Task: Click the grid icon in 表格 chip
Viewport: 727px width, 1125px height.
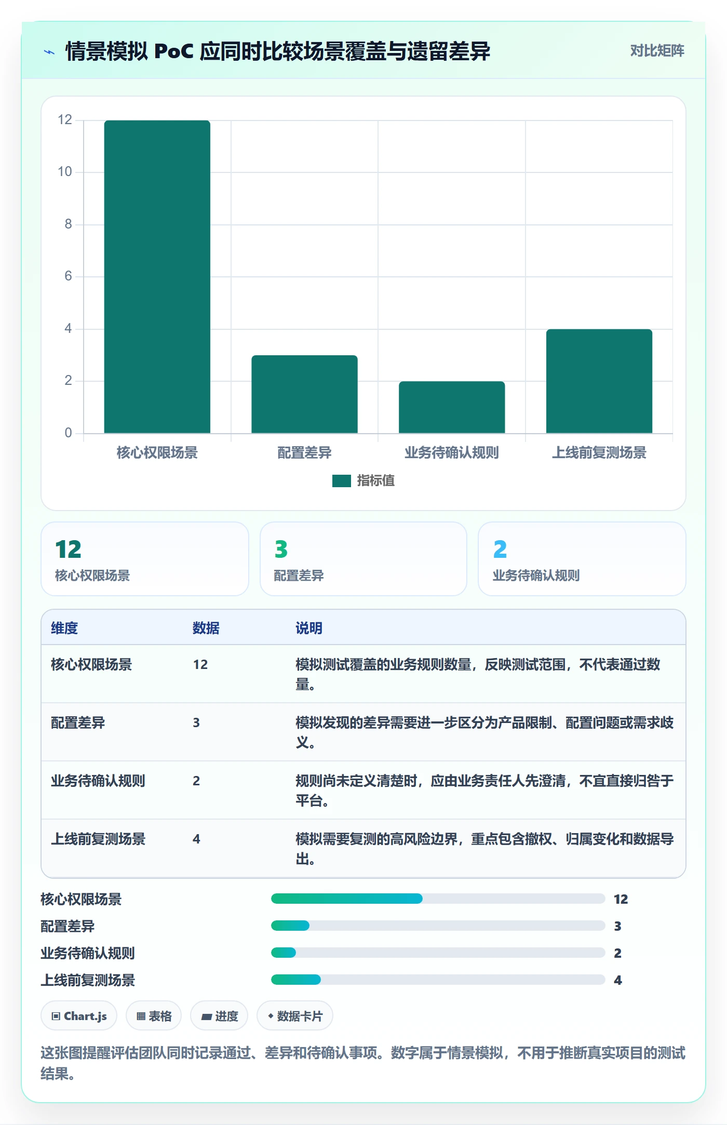Action: click(x=141, y=1016)
